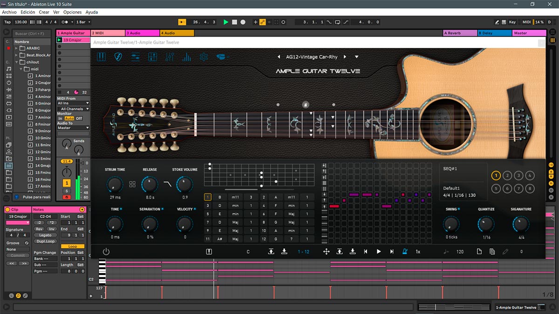The height and width of the screenshot is (314, 559).
Task: Set Monitor to Off
Action: [x=79, y=118]
